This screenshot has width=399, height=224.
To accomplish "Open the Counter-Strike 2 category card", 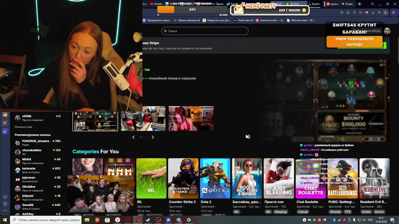I will [183, 178].
